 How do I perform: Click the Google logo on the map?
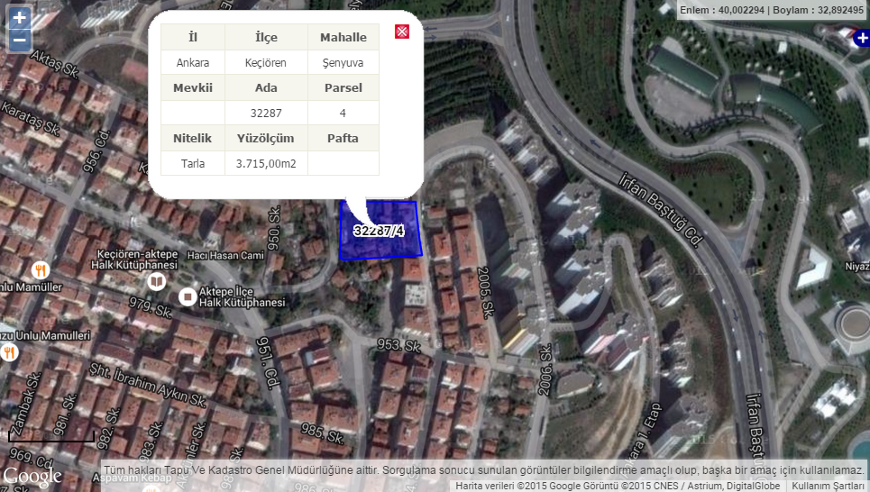pyautogui.click(x=32, y=477)
